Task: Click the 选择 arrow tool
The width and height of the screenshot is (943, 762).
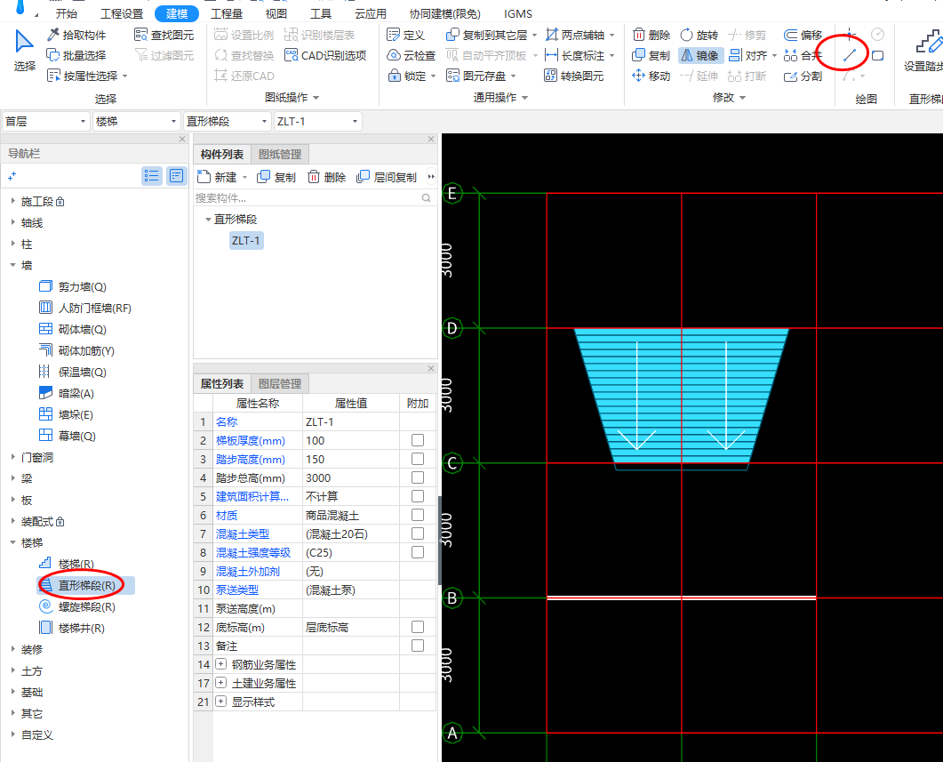Action: tap(25, 51)
